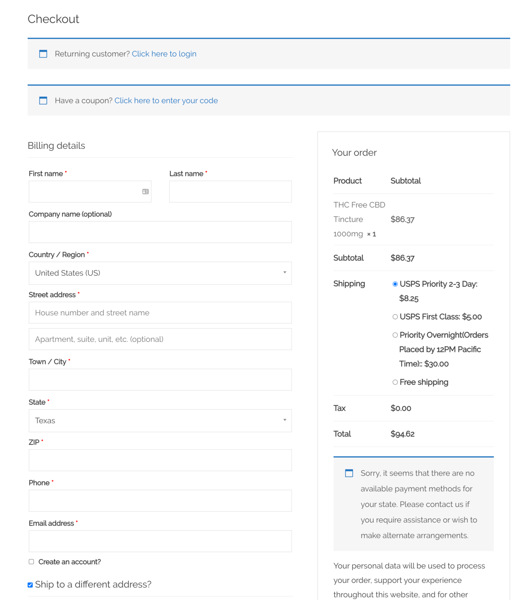This screenshot has width=525, height=600.
Task: Tick the Create an account checkbox
Action: coord(31,562)
